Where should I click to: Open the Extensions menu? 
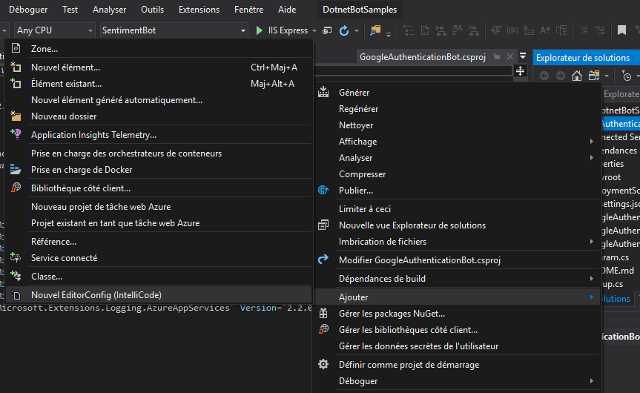tap(199, 10)
